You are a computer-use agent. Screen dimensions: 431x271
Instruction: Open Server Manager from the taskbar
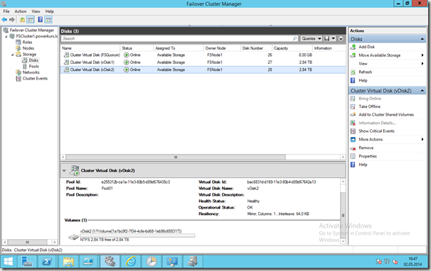[27, 262]
